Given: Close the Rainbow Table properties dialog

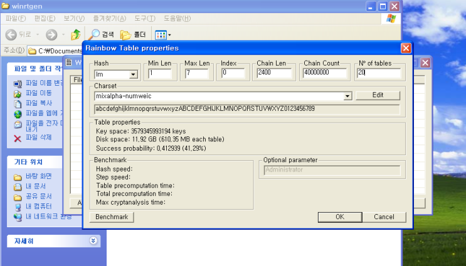Looking at the screenshot, I should [x=406, y=48].
